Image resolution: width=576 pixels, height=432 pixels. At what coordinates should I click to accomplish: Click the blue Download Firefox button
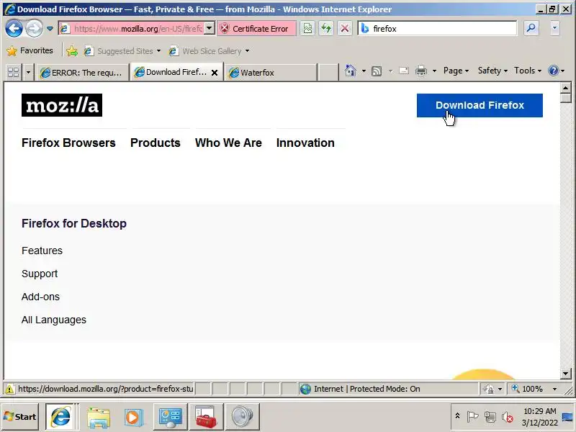480,105
